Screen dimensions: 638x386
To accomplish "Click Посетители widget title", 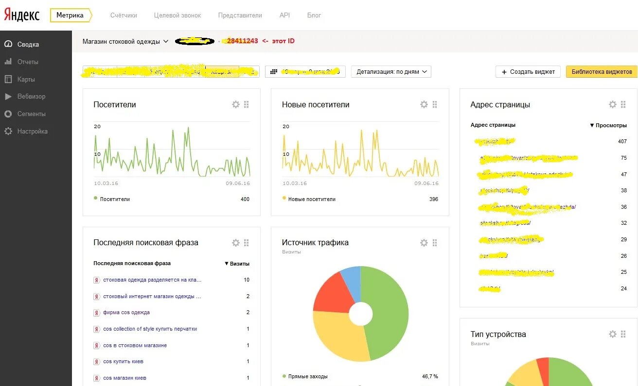I will (x=115, y=104).
